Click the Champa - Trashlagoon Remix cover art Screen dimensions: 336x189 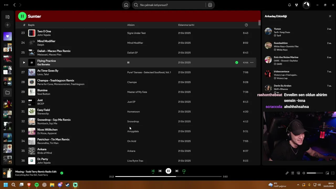(x=32, y=82)
